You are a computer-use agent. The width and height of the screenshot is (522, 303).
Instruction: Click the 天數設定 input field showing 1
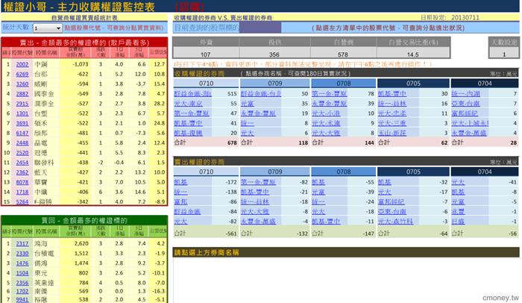coord(503,53)
